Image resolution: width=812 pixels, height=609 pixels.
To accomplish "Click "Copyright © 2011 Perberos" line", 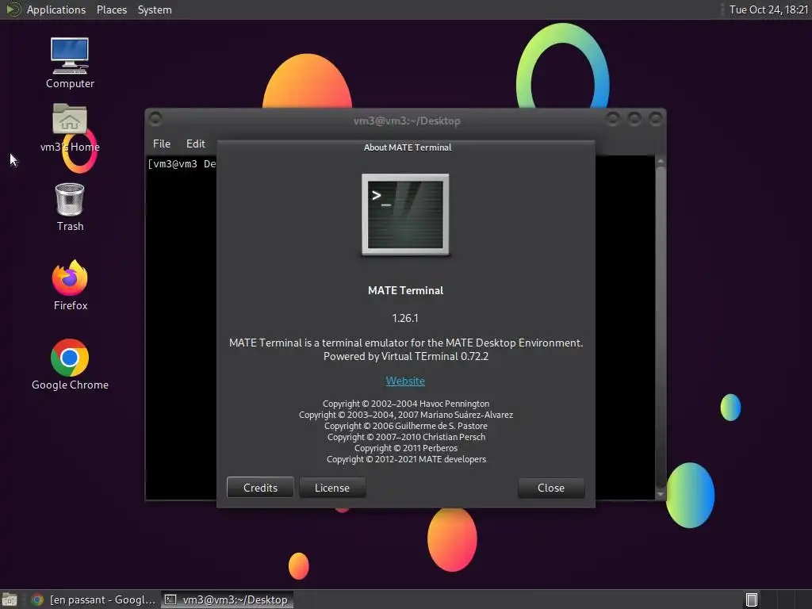I will tap(406, 448).
